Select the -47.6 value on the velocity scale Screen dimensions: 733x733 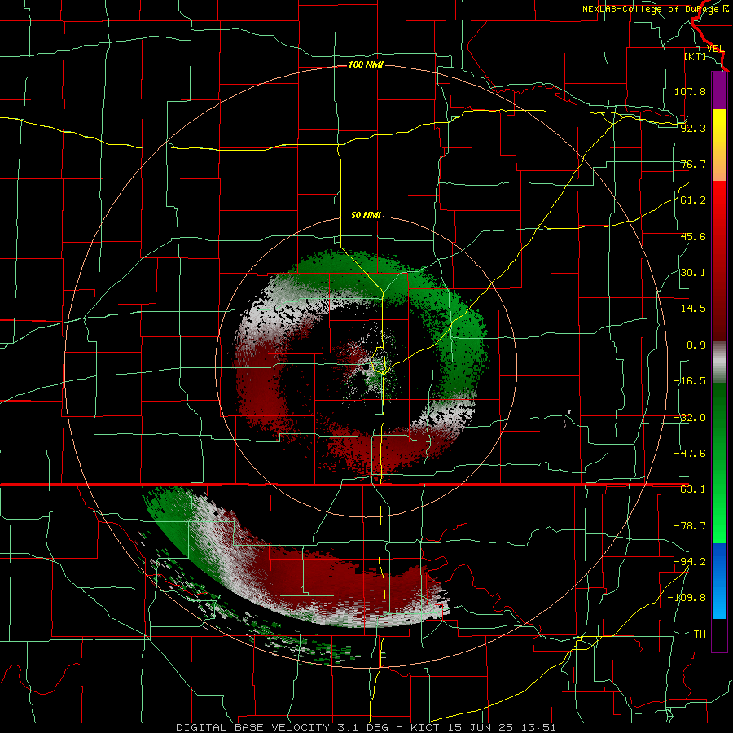click(690, 454)
